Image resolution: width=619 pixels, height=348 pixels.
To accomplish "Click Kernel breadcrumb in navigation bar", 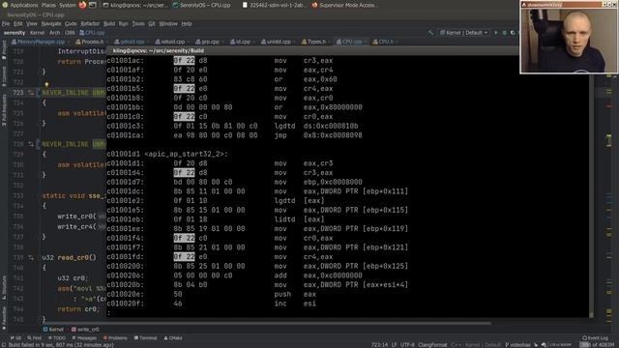I will pyautogui.click(x=37, y=33).
